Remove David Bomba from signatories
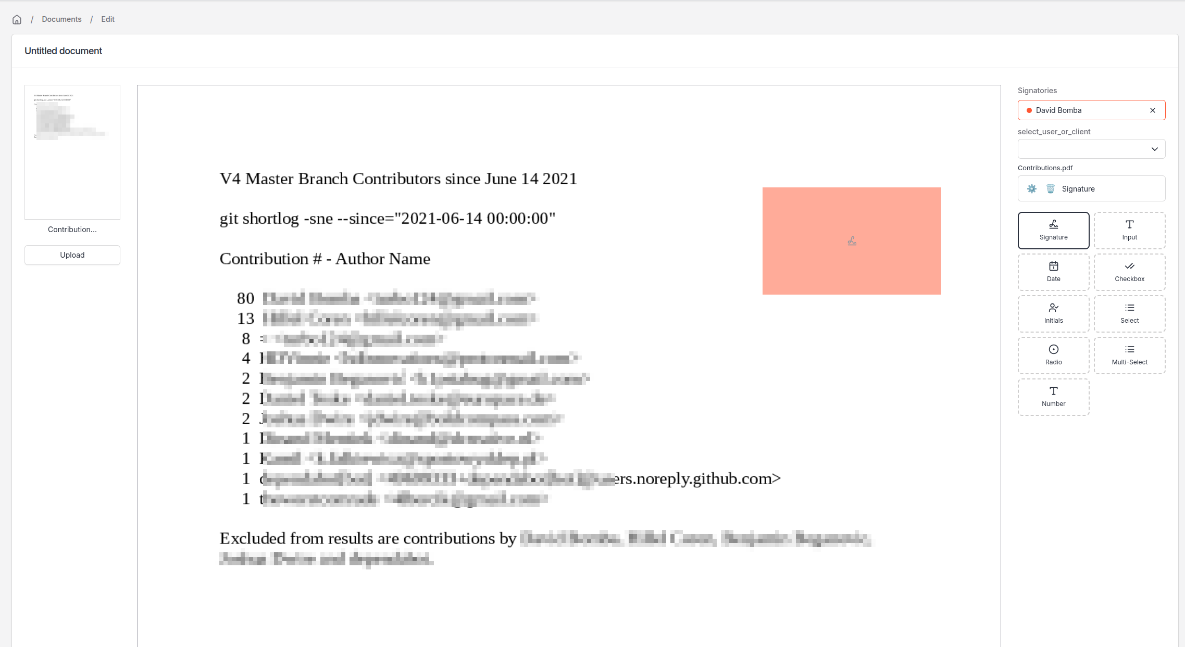The image size is (1185, 647). [1153, 110]
